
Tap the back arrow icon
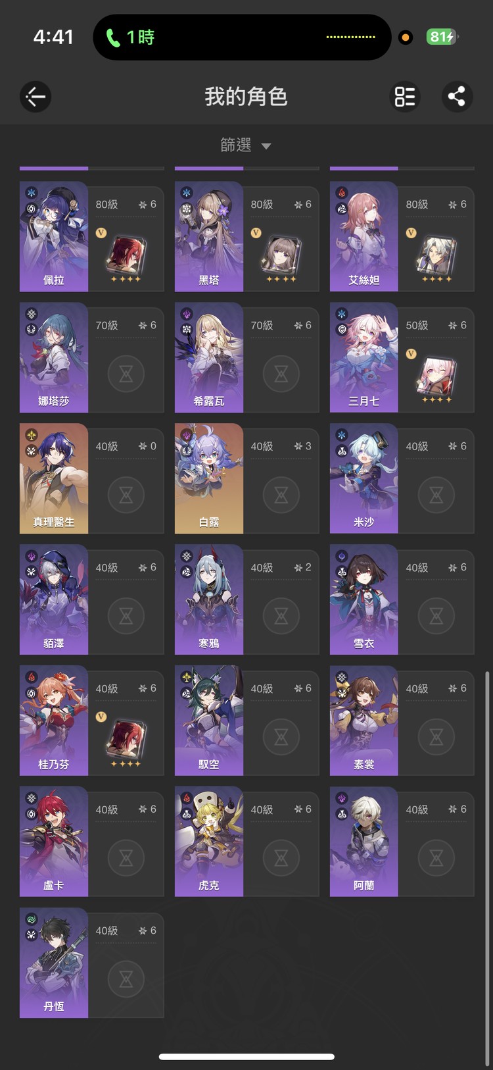[x=35, y=97]
